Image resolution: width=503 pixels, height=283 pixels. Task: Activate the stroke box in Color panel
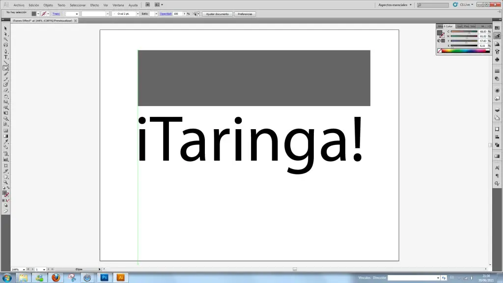442,35
